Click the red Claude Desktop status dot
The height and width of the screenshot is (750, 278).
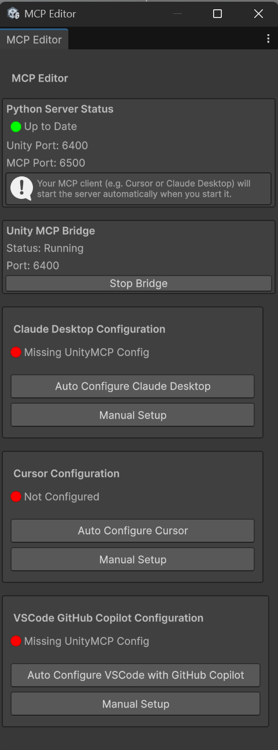(16, 352)
